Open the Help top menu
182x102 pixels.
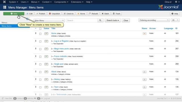pos(89,2)
